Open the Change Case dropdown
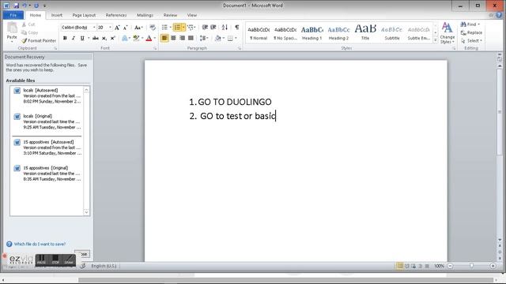The height and width of the screenshot is (284, 506). point(138,28)
